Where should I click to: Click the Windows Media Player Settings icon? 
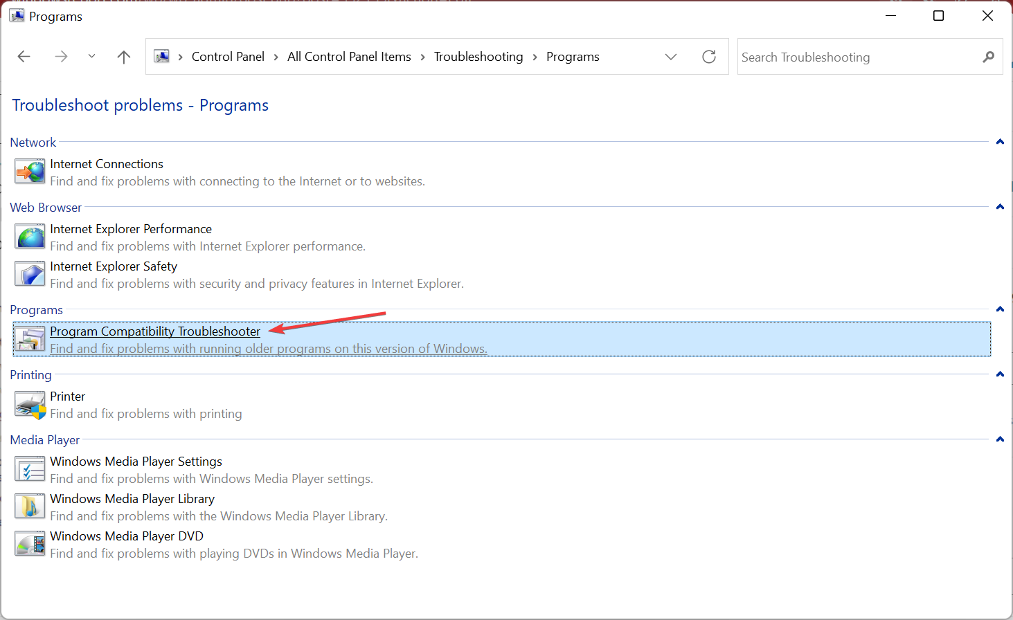tap(30, 469)
